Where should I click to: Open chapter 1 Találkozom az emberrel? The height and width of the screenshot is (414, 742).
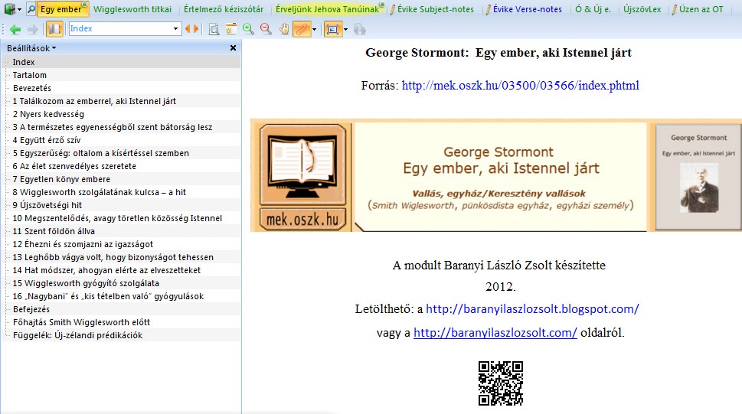(94, 101)
